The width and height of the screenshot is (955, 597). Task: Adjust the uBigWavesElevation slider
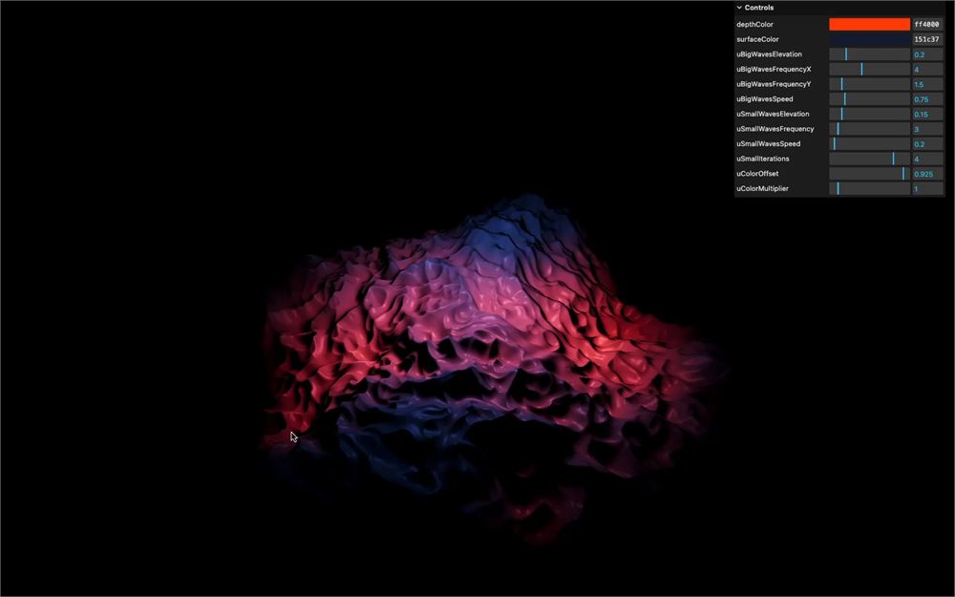(x=869, y=54)
